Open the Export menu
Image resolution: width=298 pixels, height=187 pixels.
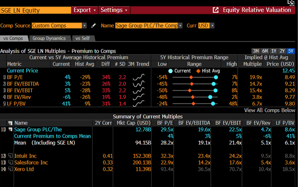click(x=85, y=10)
